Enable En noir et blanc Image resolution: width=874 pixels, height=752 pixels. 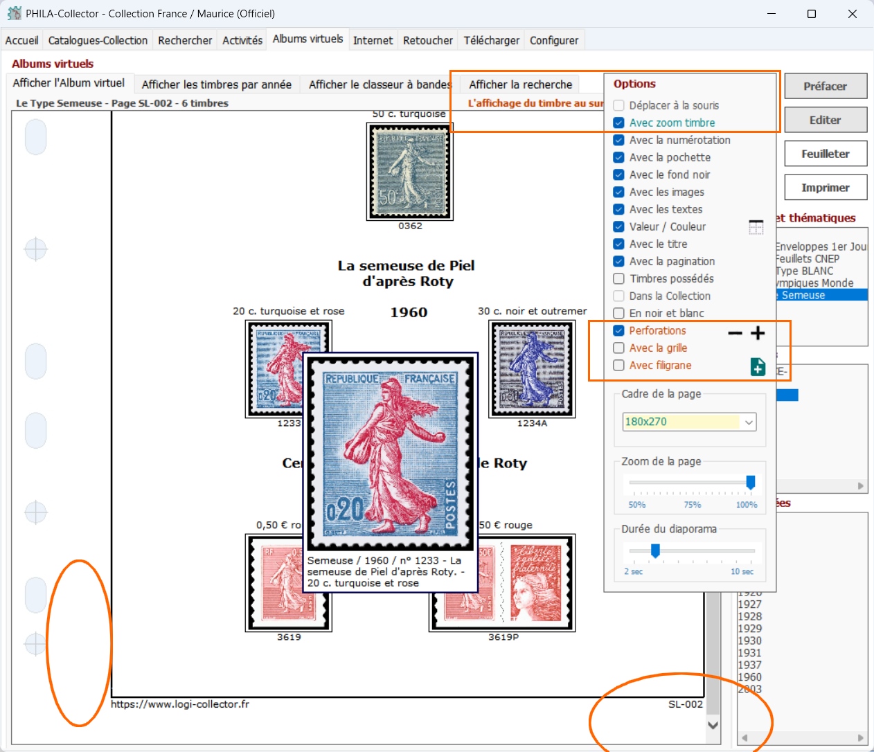coord(619,313)
